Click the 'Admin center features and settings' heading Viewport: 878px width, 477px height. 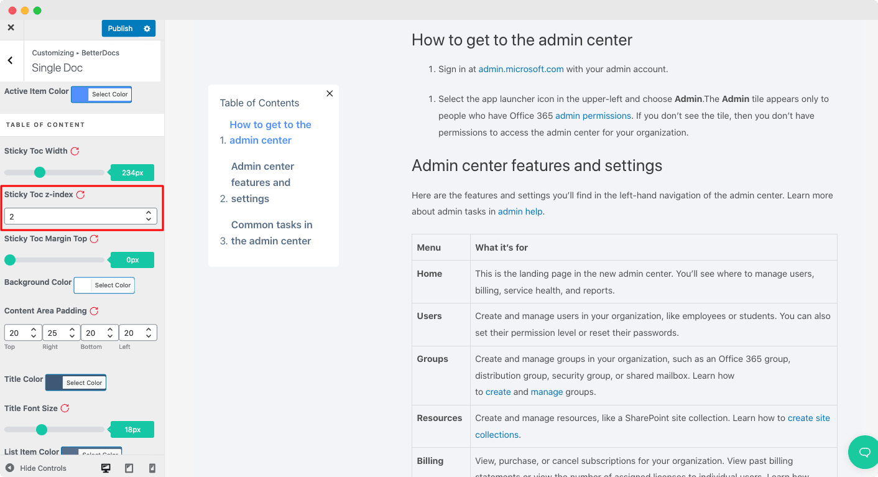537,166
